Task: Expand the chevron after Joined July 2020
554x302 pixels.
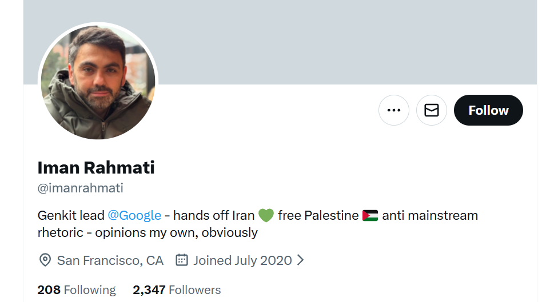Action: (301, 261)
